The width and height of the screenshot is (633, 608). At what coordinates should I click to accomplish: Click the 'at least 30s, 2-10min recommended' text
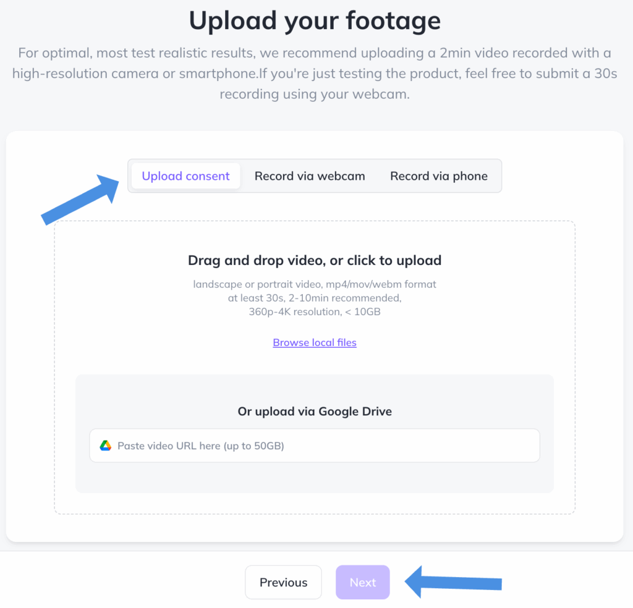(x=315, y=298)
